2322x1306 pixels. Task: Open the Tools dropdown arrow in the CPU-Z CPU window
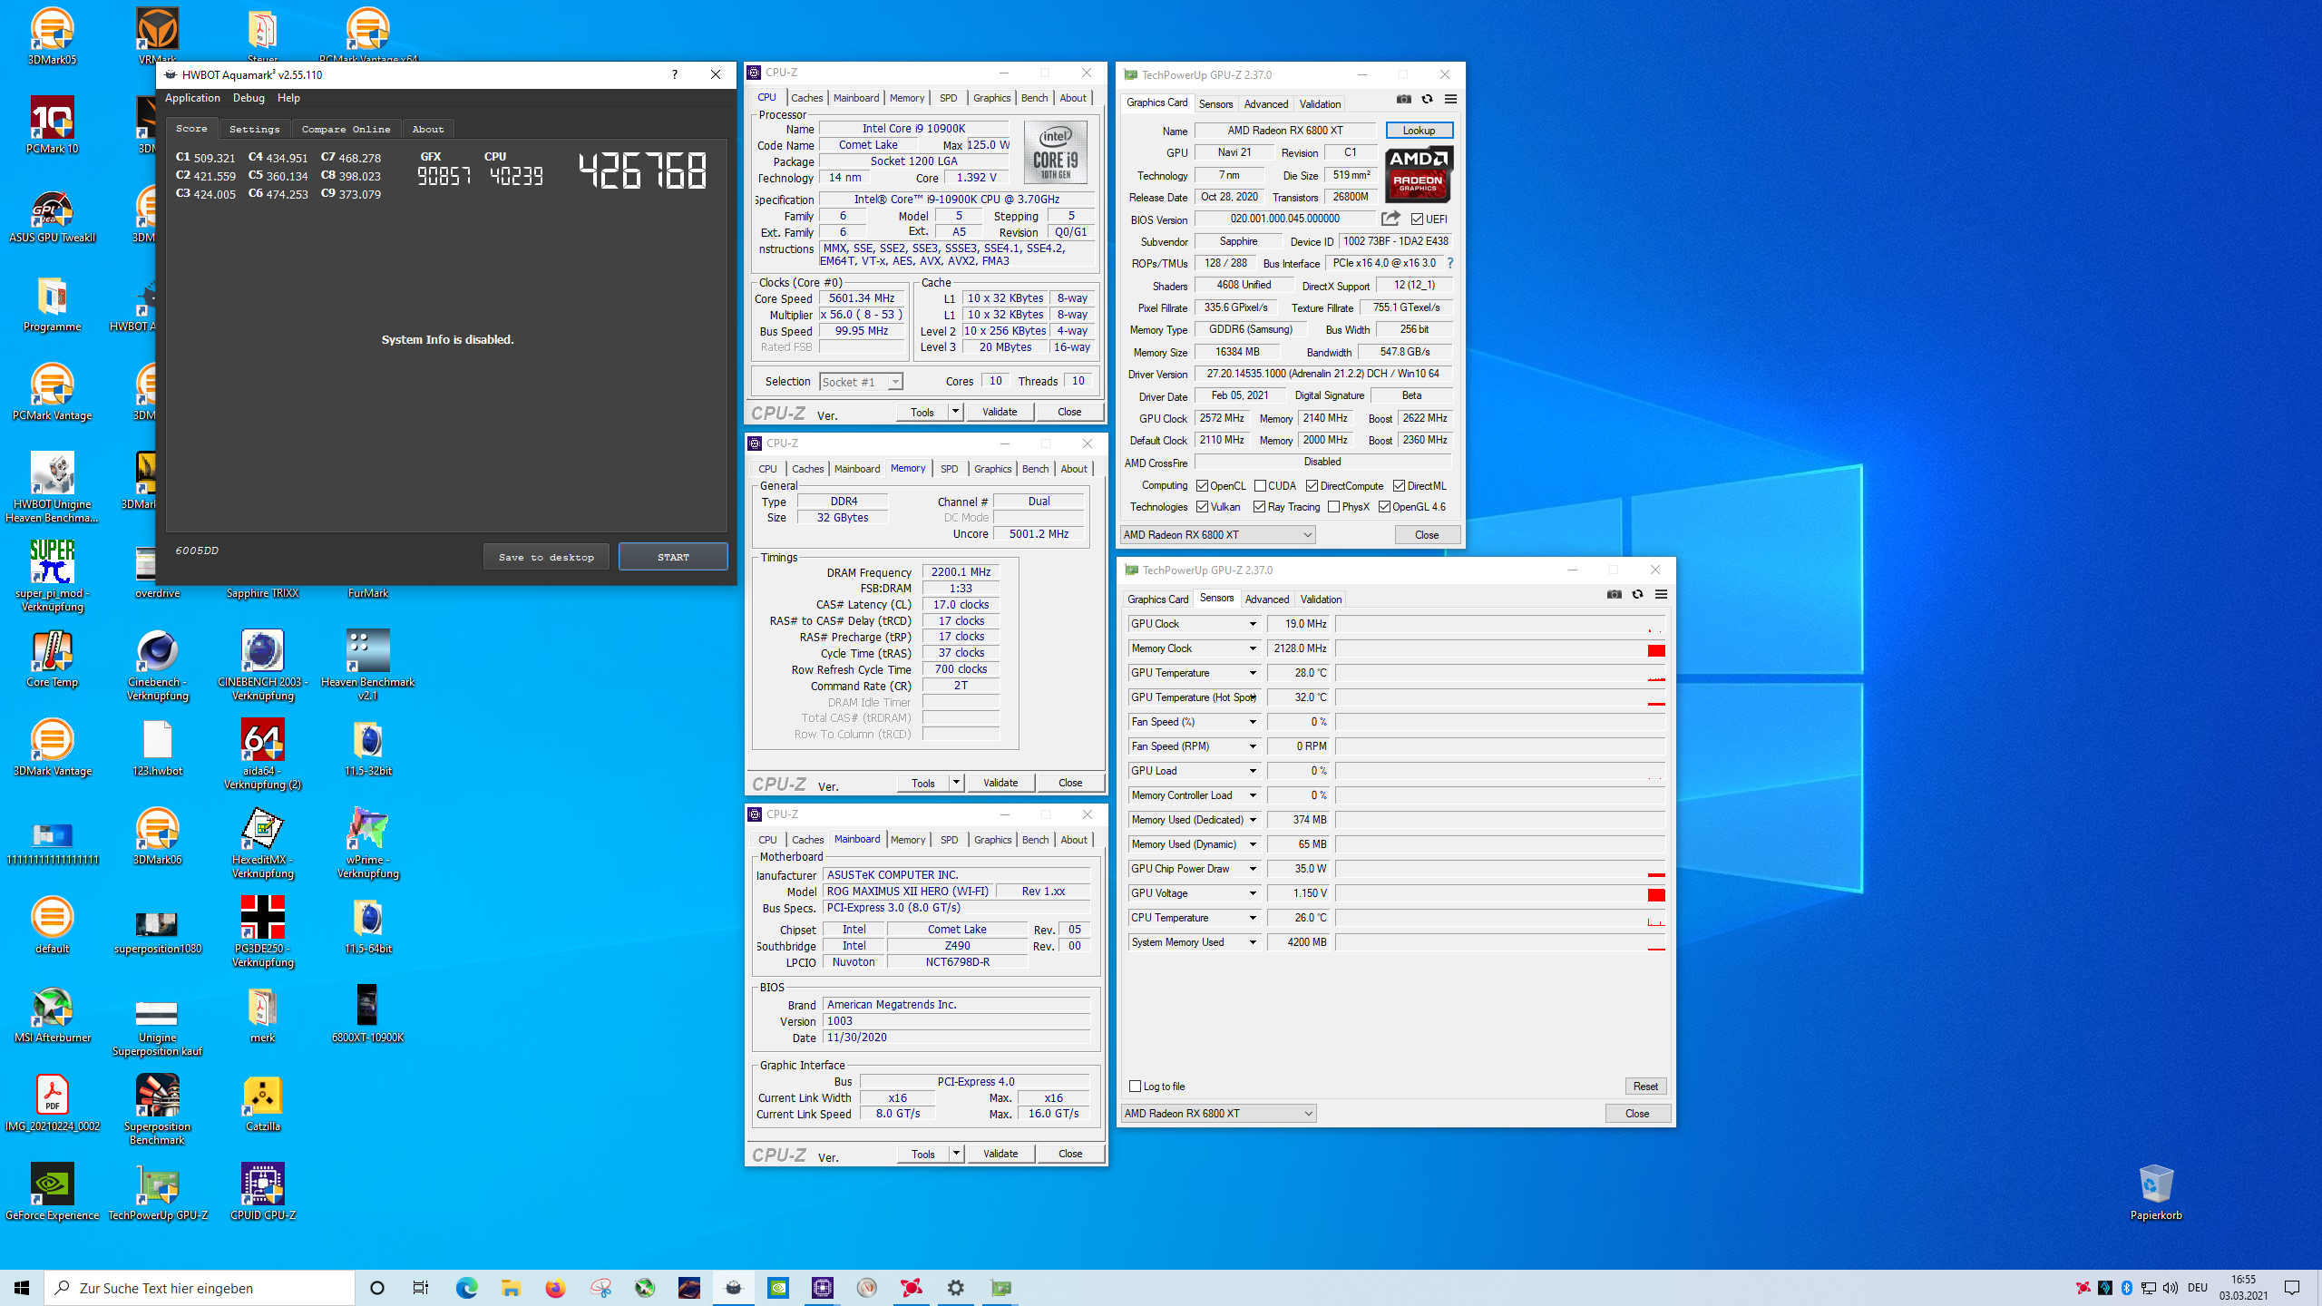point(955,412)
